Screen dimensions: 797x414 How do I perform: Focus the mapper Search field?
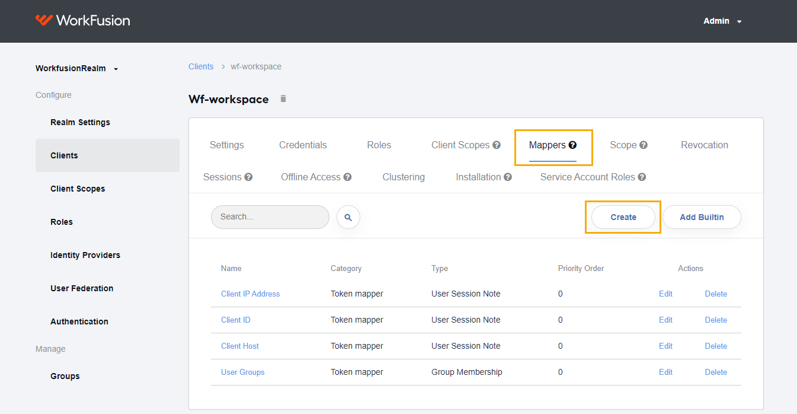tap(270, 217)
